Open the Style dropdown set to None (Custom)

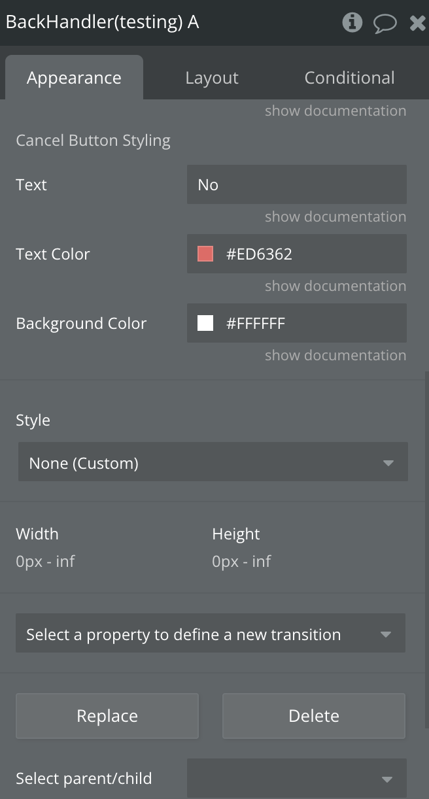click(x=213, y=463)
